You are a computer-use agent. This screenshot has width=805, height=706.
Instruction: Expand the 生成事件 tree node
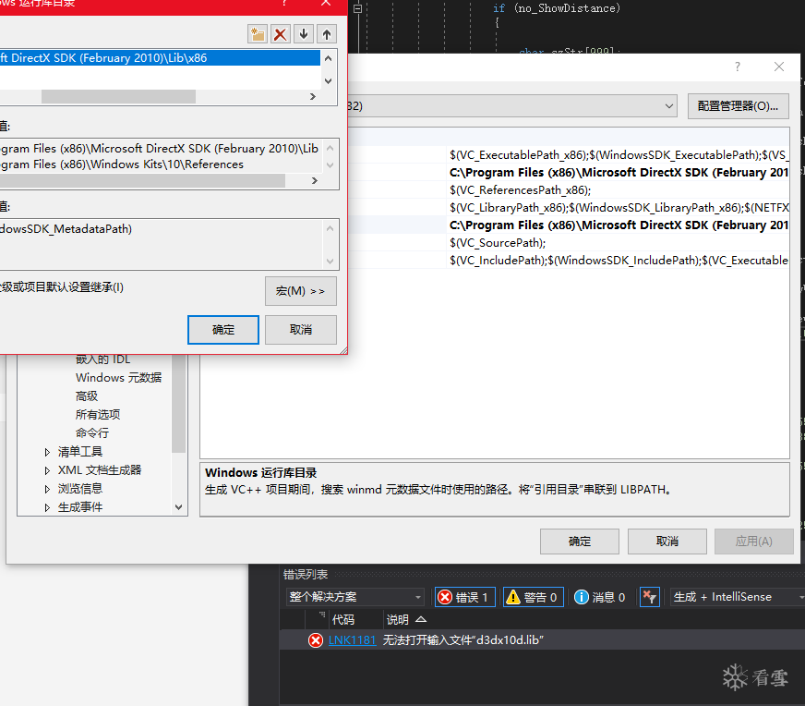47,507
